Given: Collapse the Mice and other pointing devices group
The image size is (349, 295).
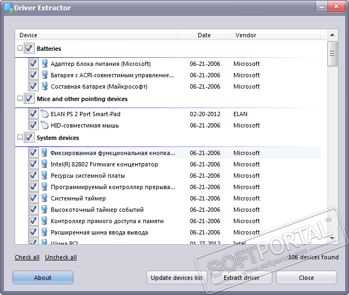Looking at the screenshot, I should pos(20,99).
